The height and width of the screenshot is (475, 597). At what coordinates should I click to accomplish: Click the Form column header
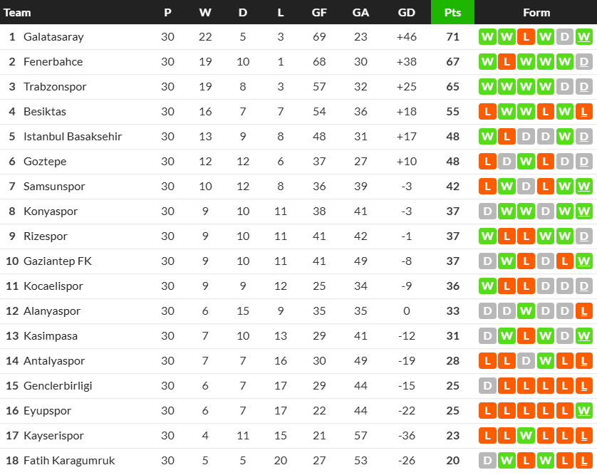tap(536, 12)
